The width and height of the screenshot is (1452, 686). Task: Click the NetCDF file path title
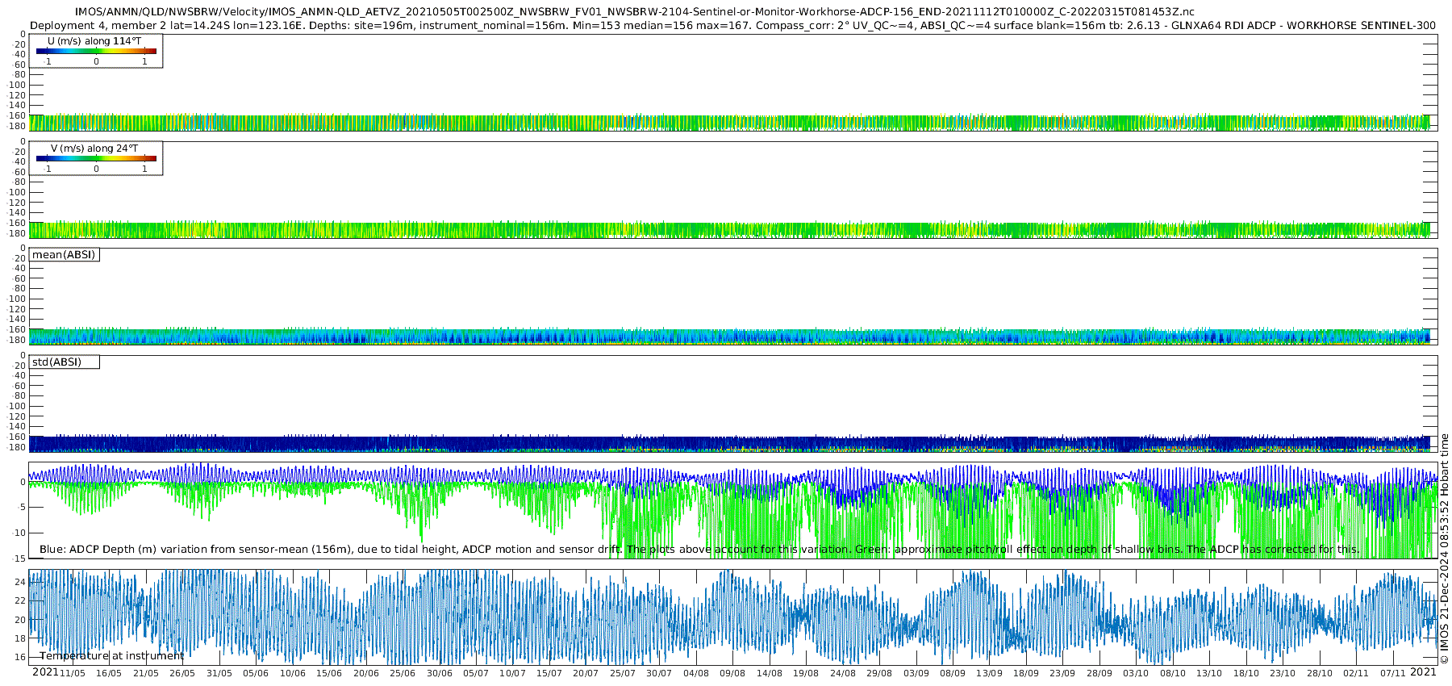634,12
